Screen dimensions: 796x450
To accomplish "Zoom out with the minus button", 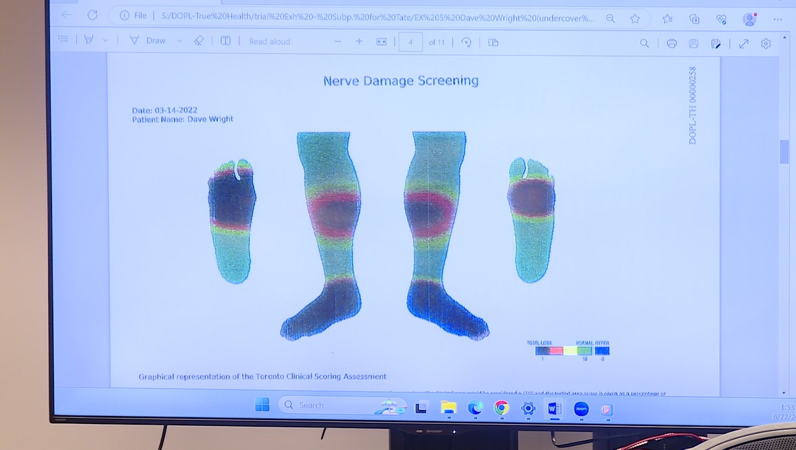I will click(x=338, y=41).
